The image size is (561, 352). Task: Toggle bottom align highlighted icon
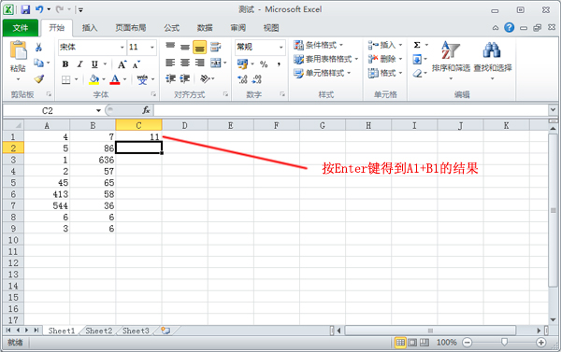(200, 47)
